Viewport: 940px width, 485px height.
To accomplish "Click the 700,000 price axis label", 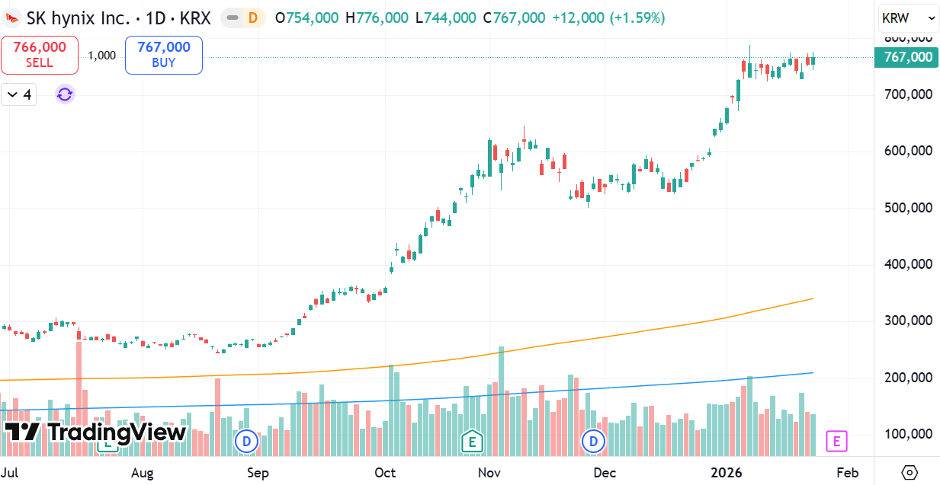I will (x=909, y=94).
